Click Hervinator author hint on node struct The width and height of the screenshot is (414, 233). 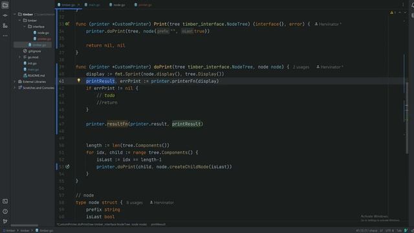point(162,203)
